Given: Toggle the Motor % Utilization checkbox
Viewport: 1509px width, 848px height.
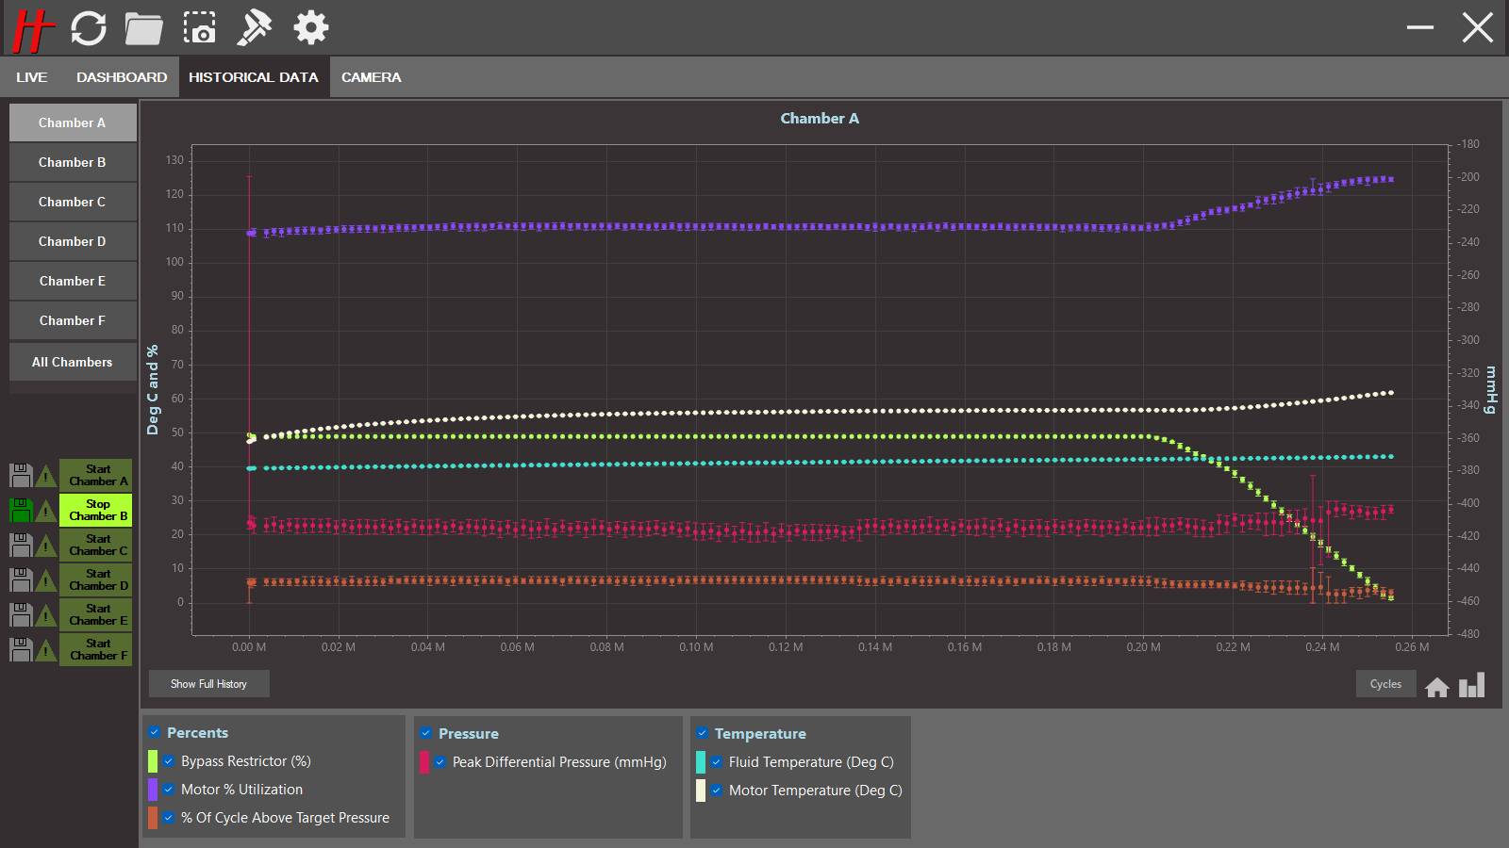Looking at the screenshot, I should click(x=169, y=790).
